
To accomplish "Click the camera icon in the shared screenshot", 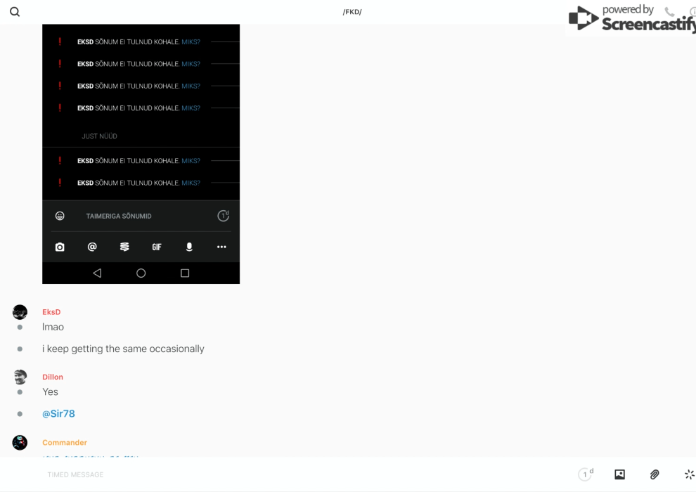I will 60,247.
